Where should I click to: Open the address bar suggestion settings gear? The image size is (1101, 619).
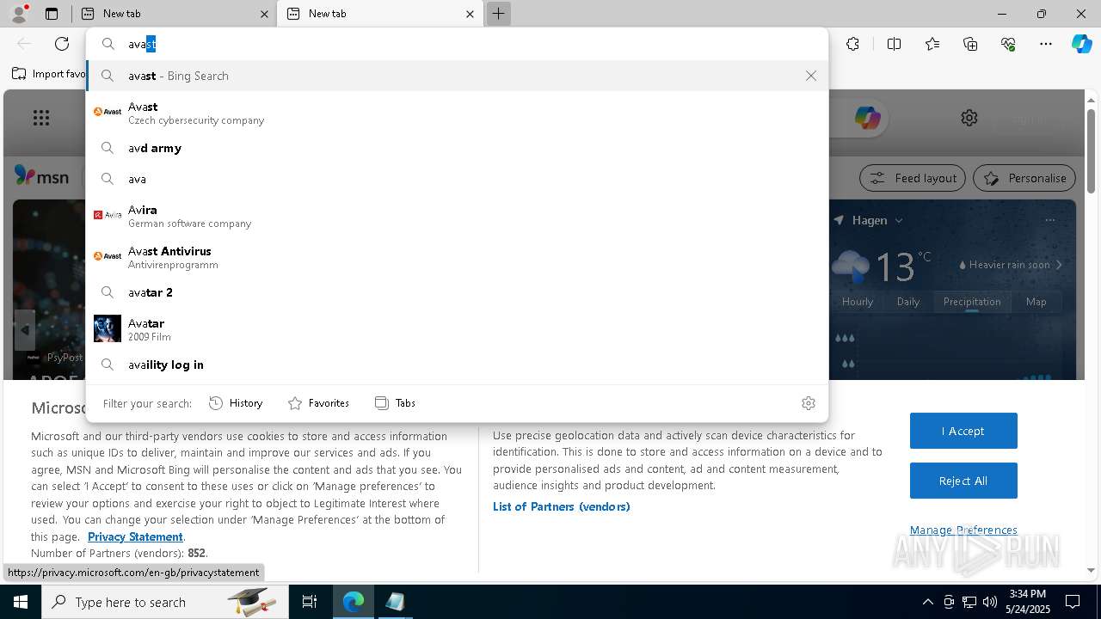pyautogui.click(x=808, y=402)
